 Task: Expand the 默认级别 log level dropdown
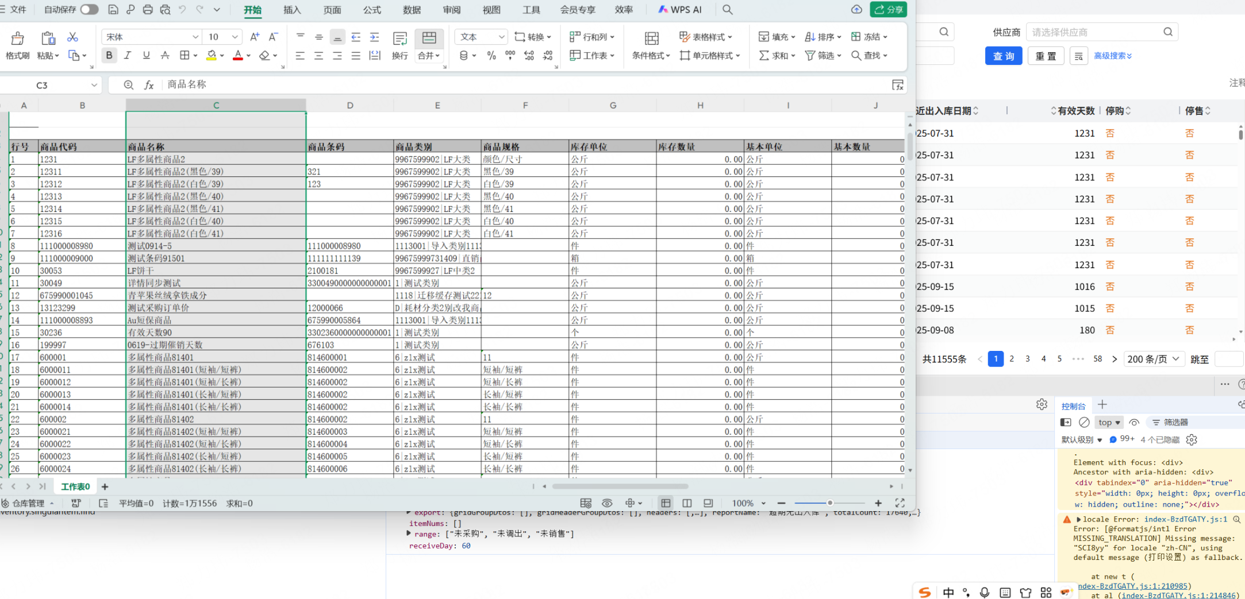[x=1081, y=440]
